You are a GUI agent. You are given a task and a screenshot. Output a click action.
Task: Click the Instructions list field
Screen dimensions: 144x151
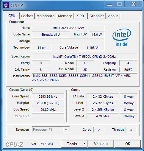(x=84, y=78)
